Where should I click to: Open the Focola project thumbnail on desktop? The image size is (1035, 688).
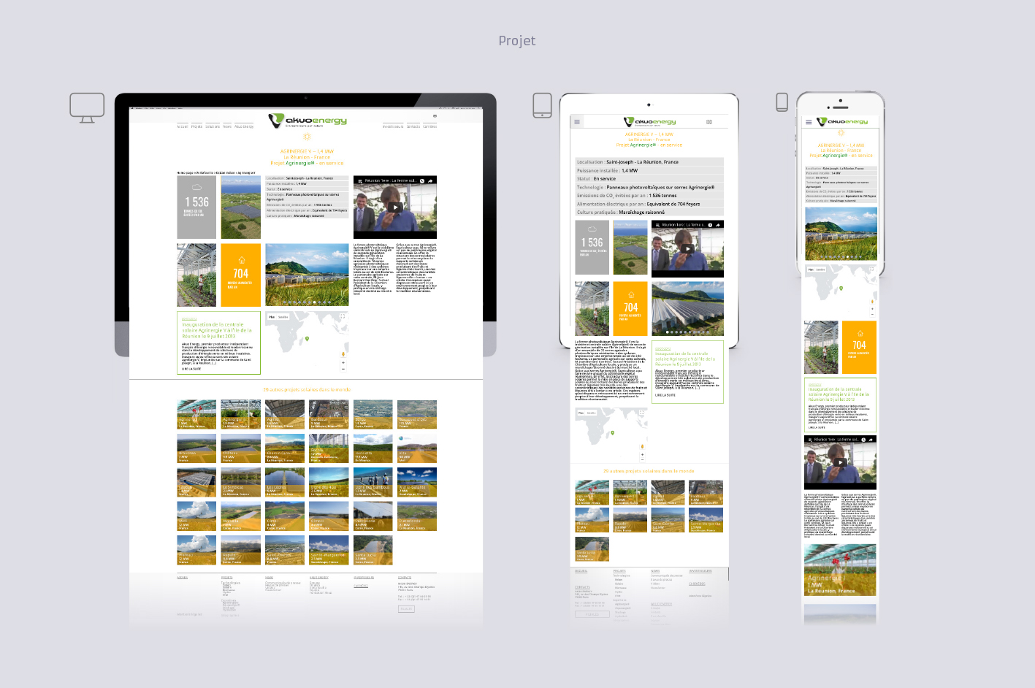click(329, 448)
